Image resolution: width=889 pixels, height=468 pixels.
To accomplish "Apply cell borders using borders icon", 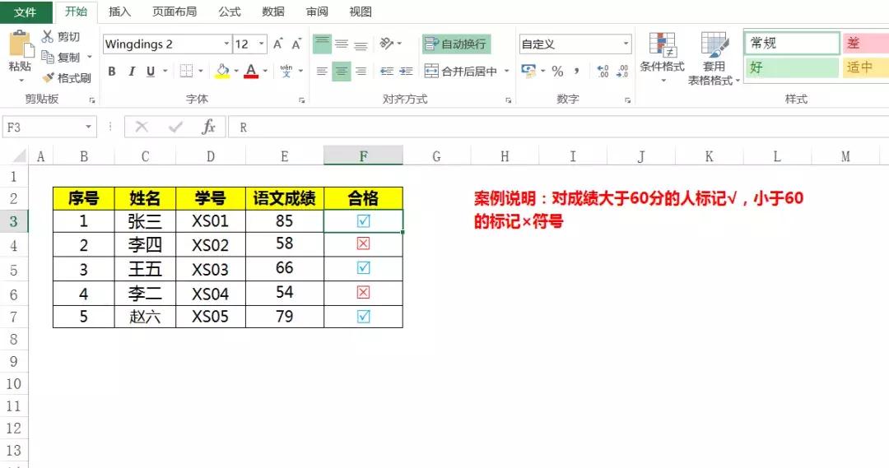I will coord(186,72).
